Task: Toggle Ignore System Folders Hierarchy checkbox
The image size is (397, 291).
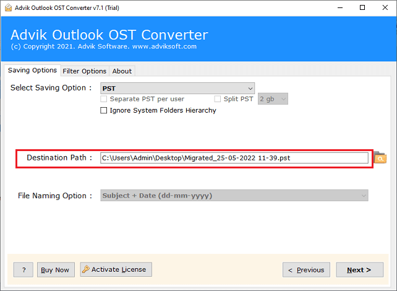Action: pyautogui.click(x=103, y=111)
